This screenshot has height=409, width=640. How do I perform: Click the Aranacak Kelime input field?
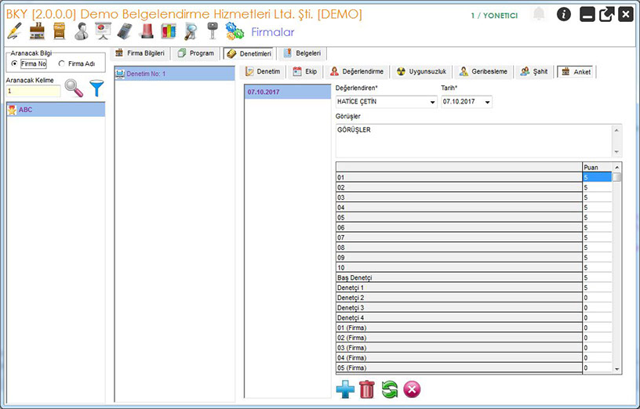click(x=34, y=91)
